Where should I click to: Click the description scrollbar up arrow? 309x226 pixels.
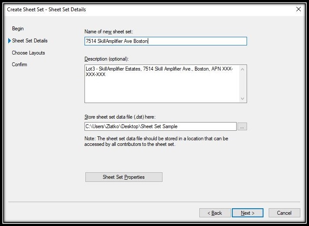pos(243,69)
